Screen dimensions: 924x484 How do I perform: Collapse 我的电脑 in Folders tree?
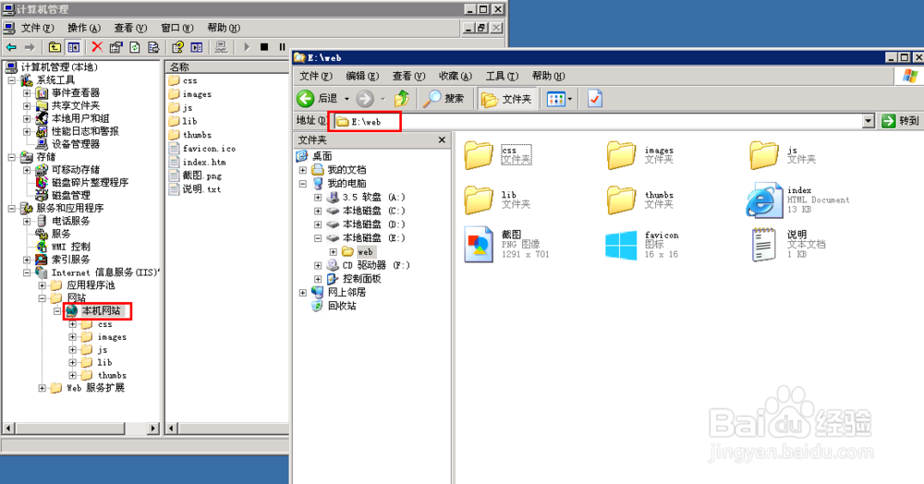click(303, 183)
